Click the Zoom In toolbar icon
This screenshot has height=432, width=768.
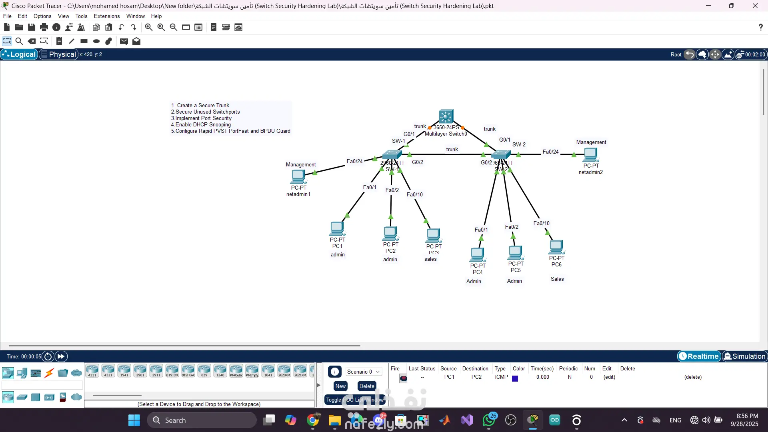coord(148,27)
